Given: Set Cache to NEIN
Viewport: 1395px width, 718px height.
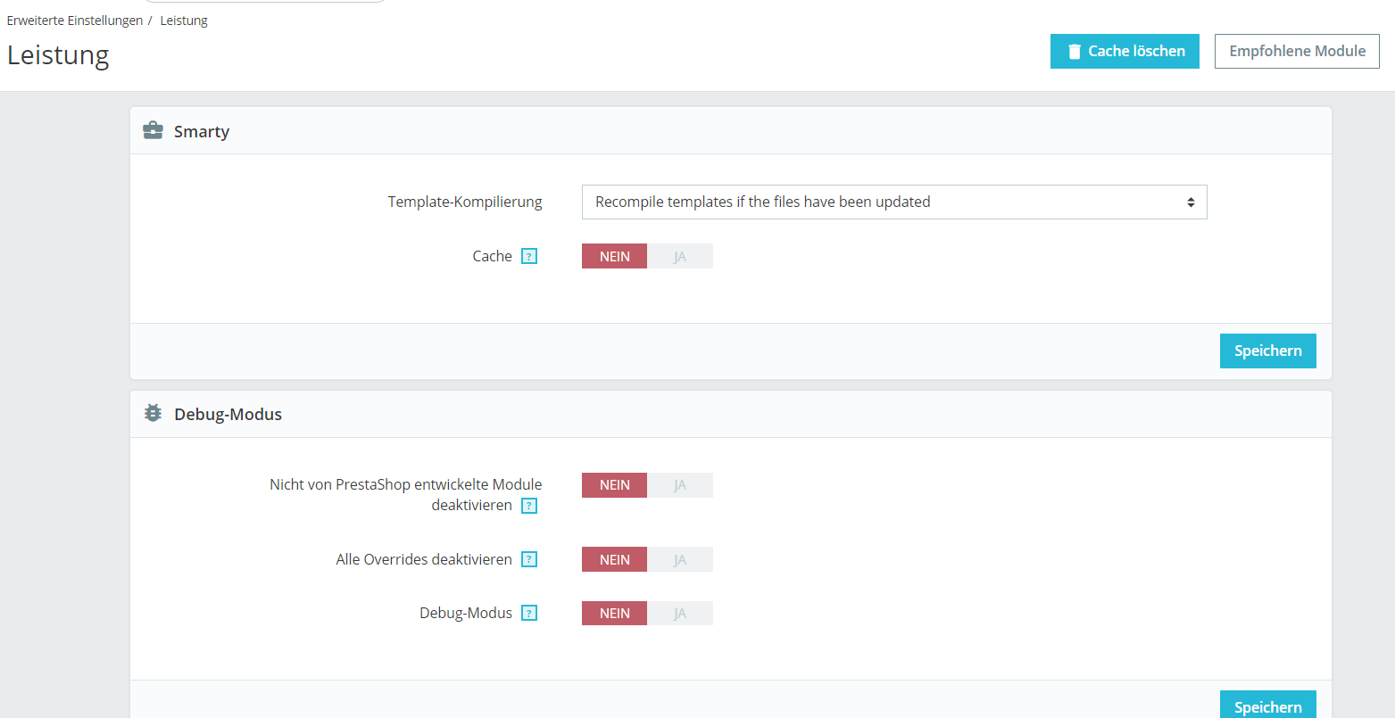Looking at the screenshot, I should point(614,257).
